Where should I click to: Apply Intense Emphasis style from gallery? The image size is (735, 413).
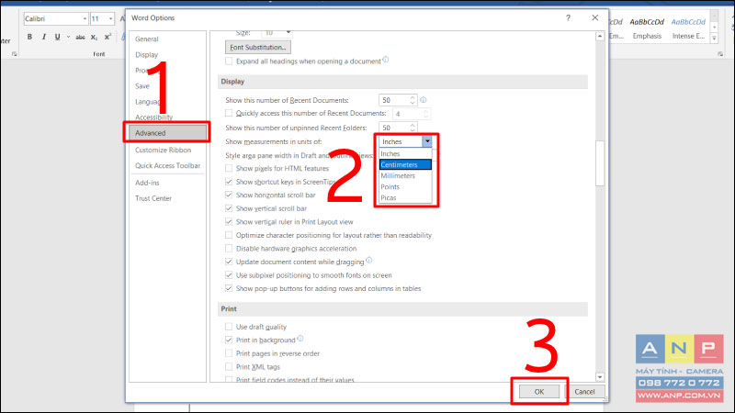[x=688, y=28]
